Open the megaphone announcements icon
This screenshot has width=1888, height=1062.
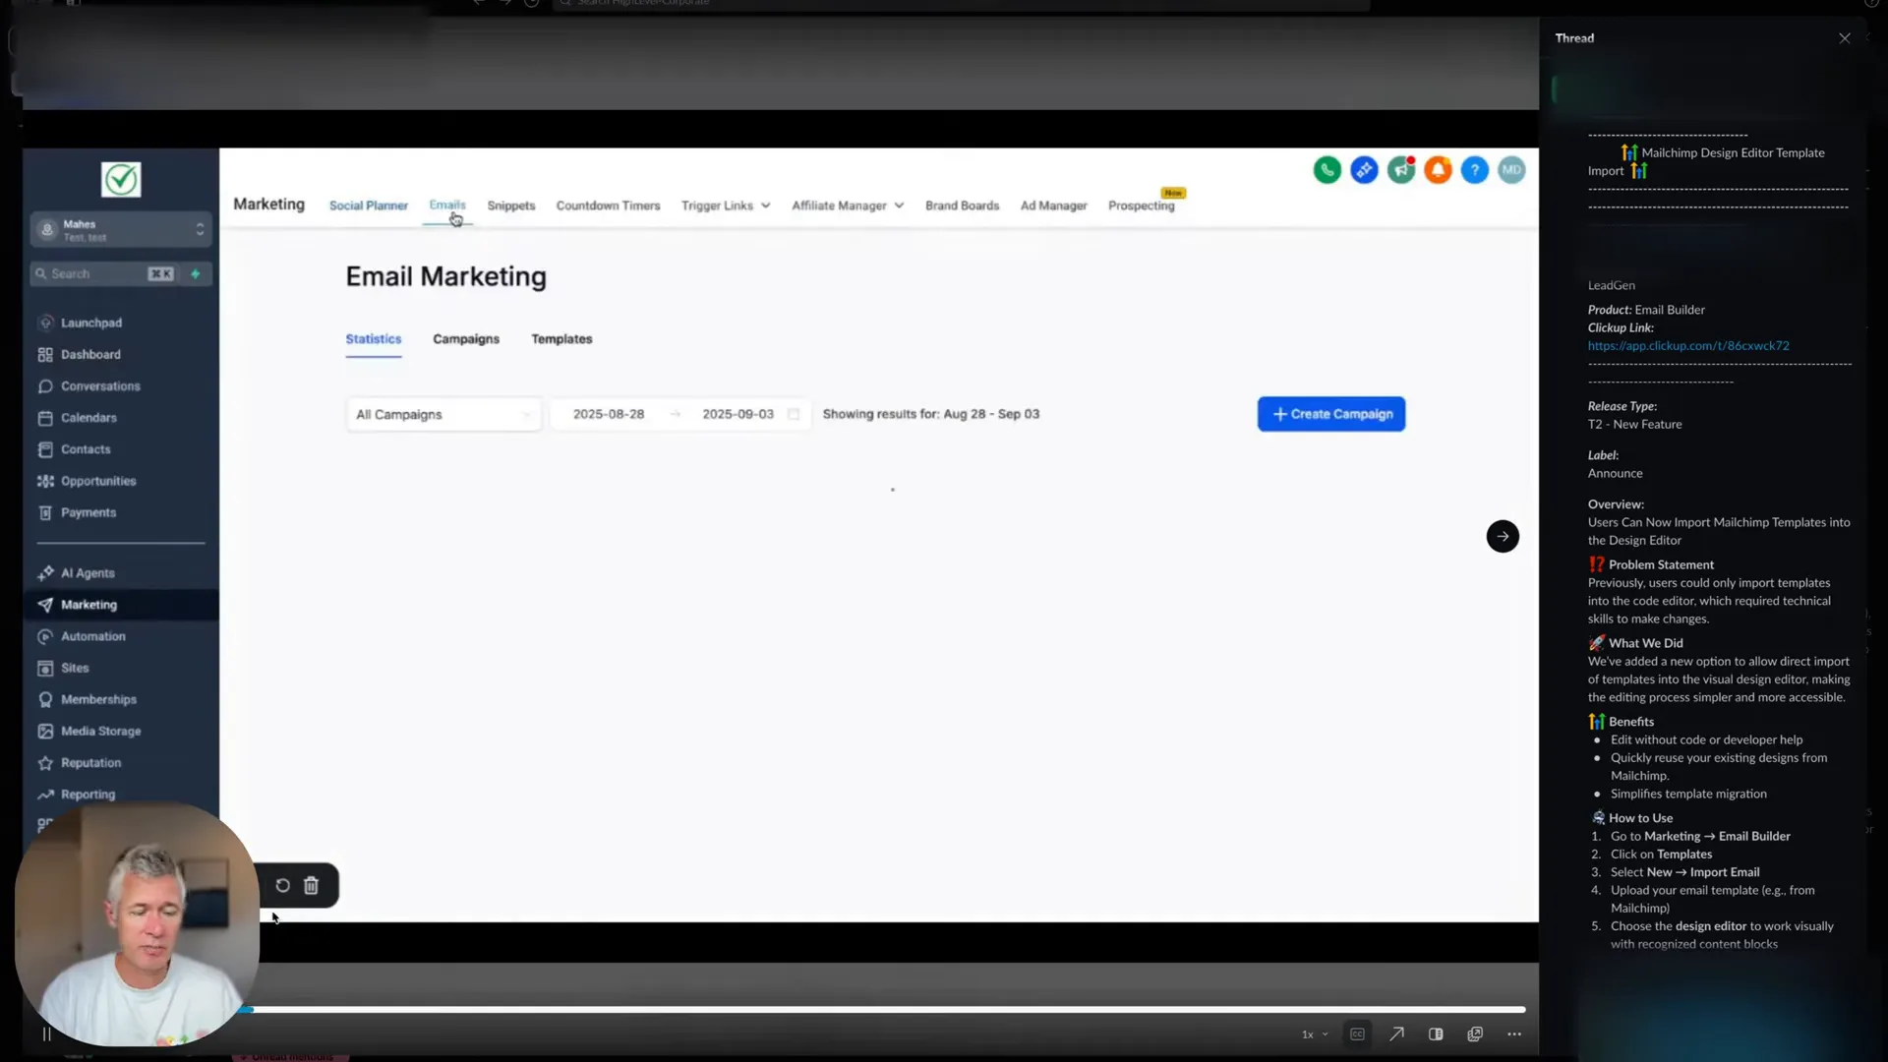coord(1401,170)
